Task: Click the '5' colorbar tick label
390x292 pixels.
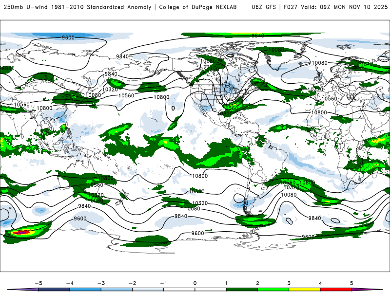Action: tap(351, 283)
